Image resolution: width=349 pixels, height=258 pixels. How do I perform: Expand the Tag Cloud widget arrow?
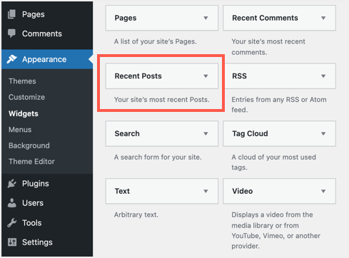click(323, 133)
